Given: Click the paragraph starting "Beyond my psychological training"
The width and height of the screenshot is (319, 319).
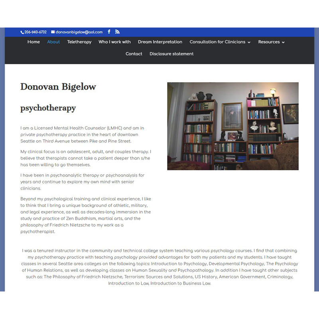Looking at the screenshot, I should [x=86, y=215].
